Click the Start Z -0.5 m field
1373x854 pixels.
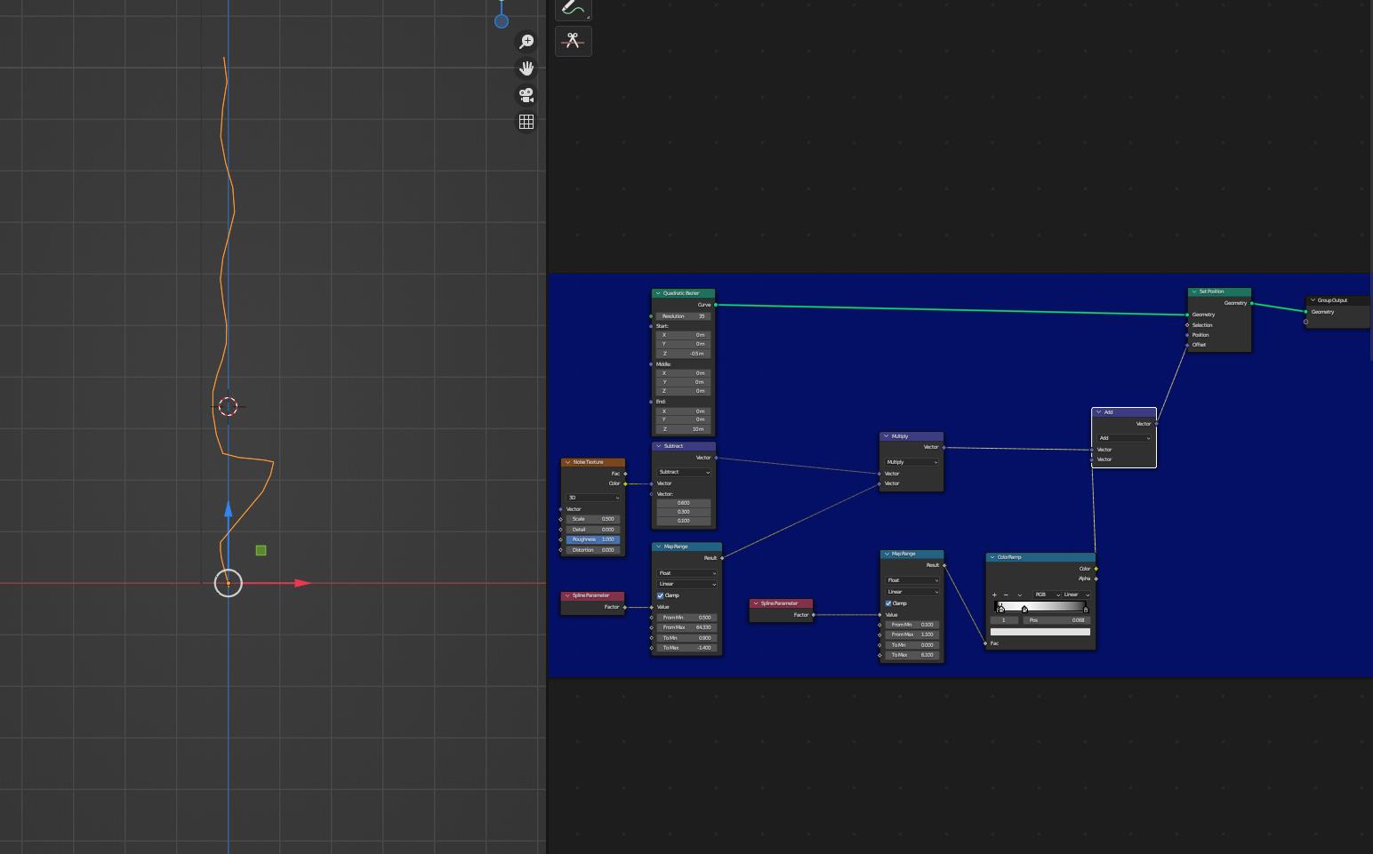tap(683, 354)
